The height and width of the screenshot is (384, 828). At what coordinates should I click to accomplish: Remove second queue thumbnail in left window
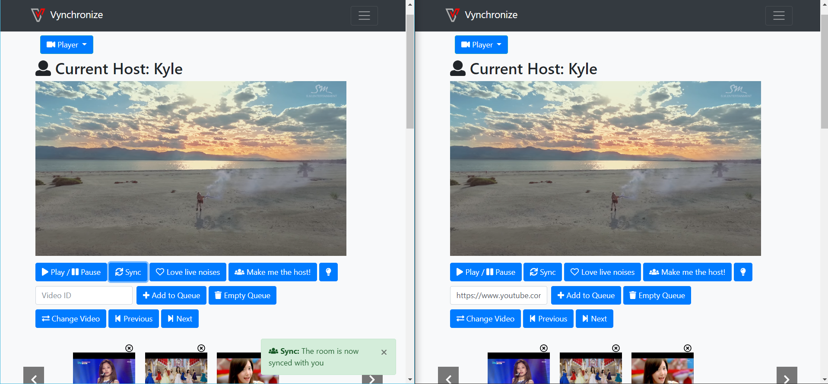[x=201, y=348]
